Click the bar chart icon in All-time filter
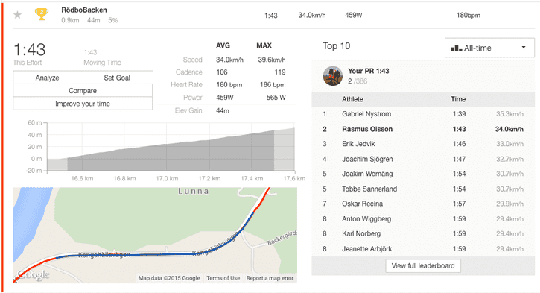540x293 pixels. (x=457, y=48)
